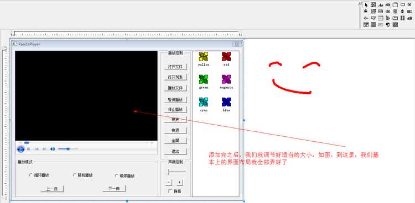Click the round blue media player play button
This screenshot has width=415, height=203.
click(x=20, y=149)
